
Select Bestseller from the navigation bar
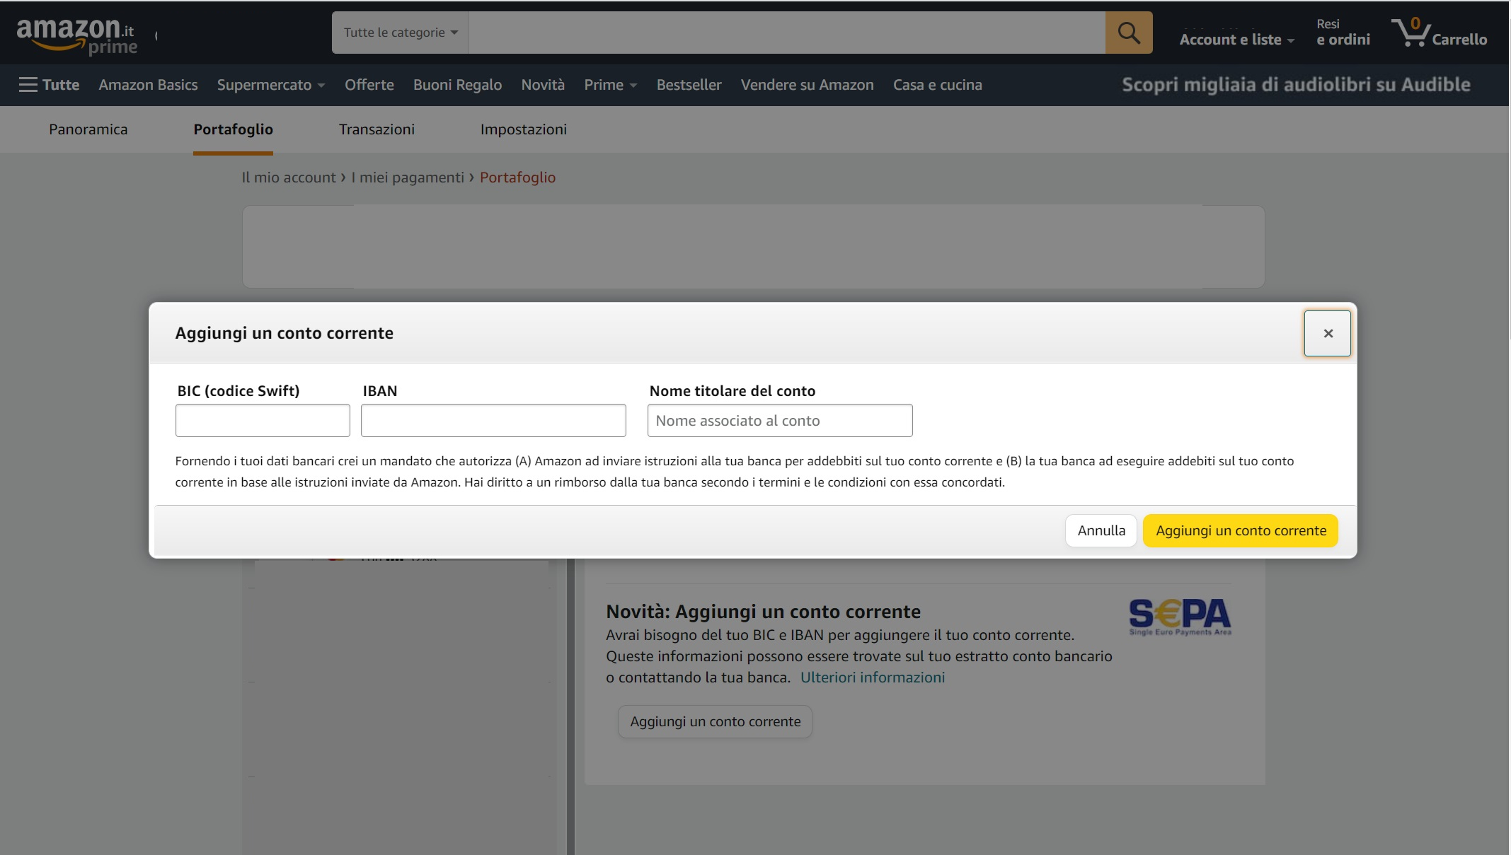[x=689, y=84]
